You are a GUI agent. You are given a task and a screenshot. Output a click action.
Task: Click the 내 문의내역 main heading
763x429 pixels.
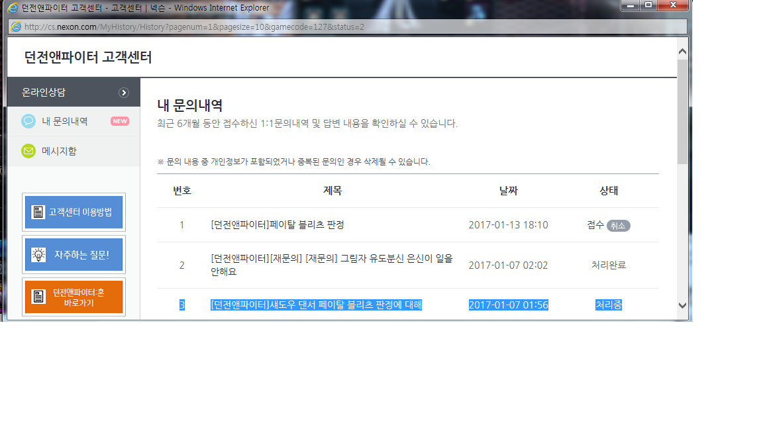tap(190, 105)
